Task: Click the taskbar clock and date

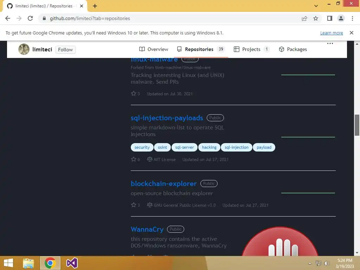Action: pyautogui.click(x=345, y=263)
